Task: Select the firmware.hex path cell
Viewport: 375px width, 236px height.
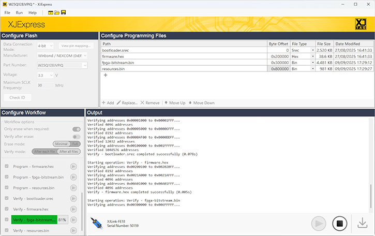Action: pos(184,56)
